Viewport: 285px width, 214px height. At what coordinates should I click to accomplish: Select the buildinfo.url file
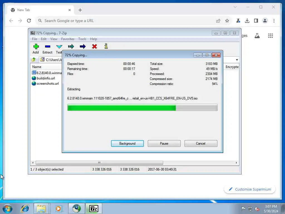coord(43,78)
